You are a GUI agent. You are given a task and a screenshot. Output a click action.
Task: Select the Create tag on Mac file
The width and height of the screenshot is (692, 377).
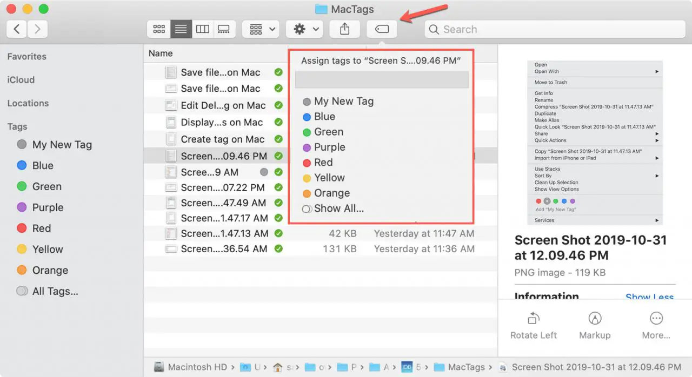pyautogui.click(x=222, y=139)
